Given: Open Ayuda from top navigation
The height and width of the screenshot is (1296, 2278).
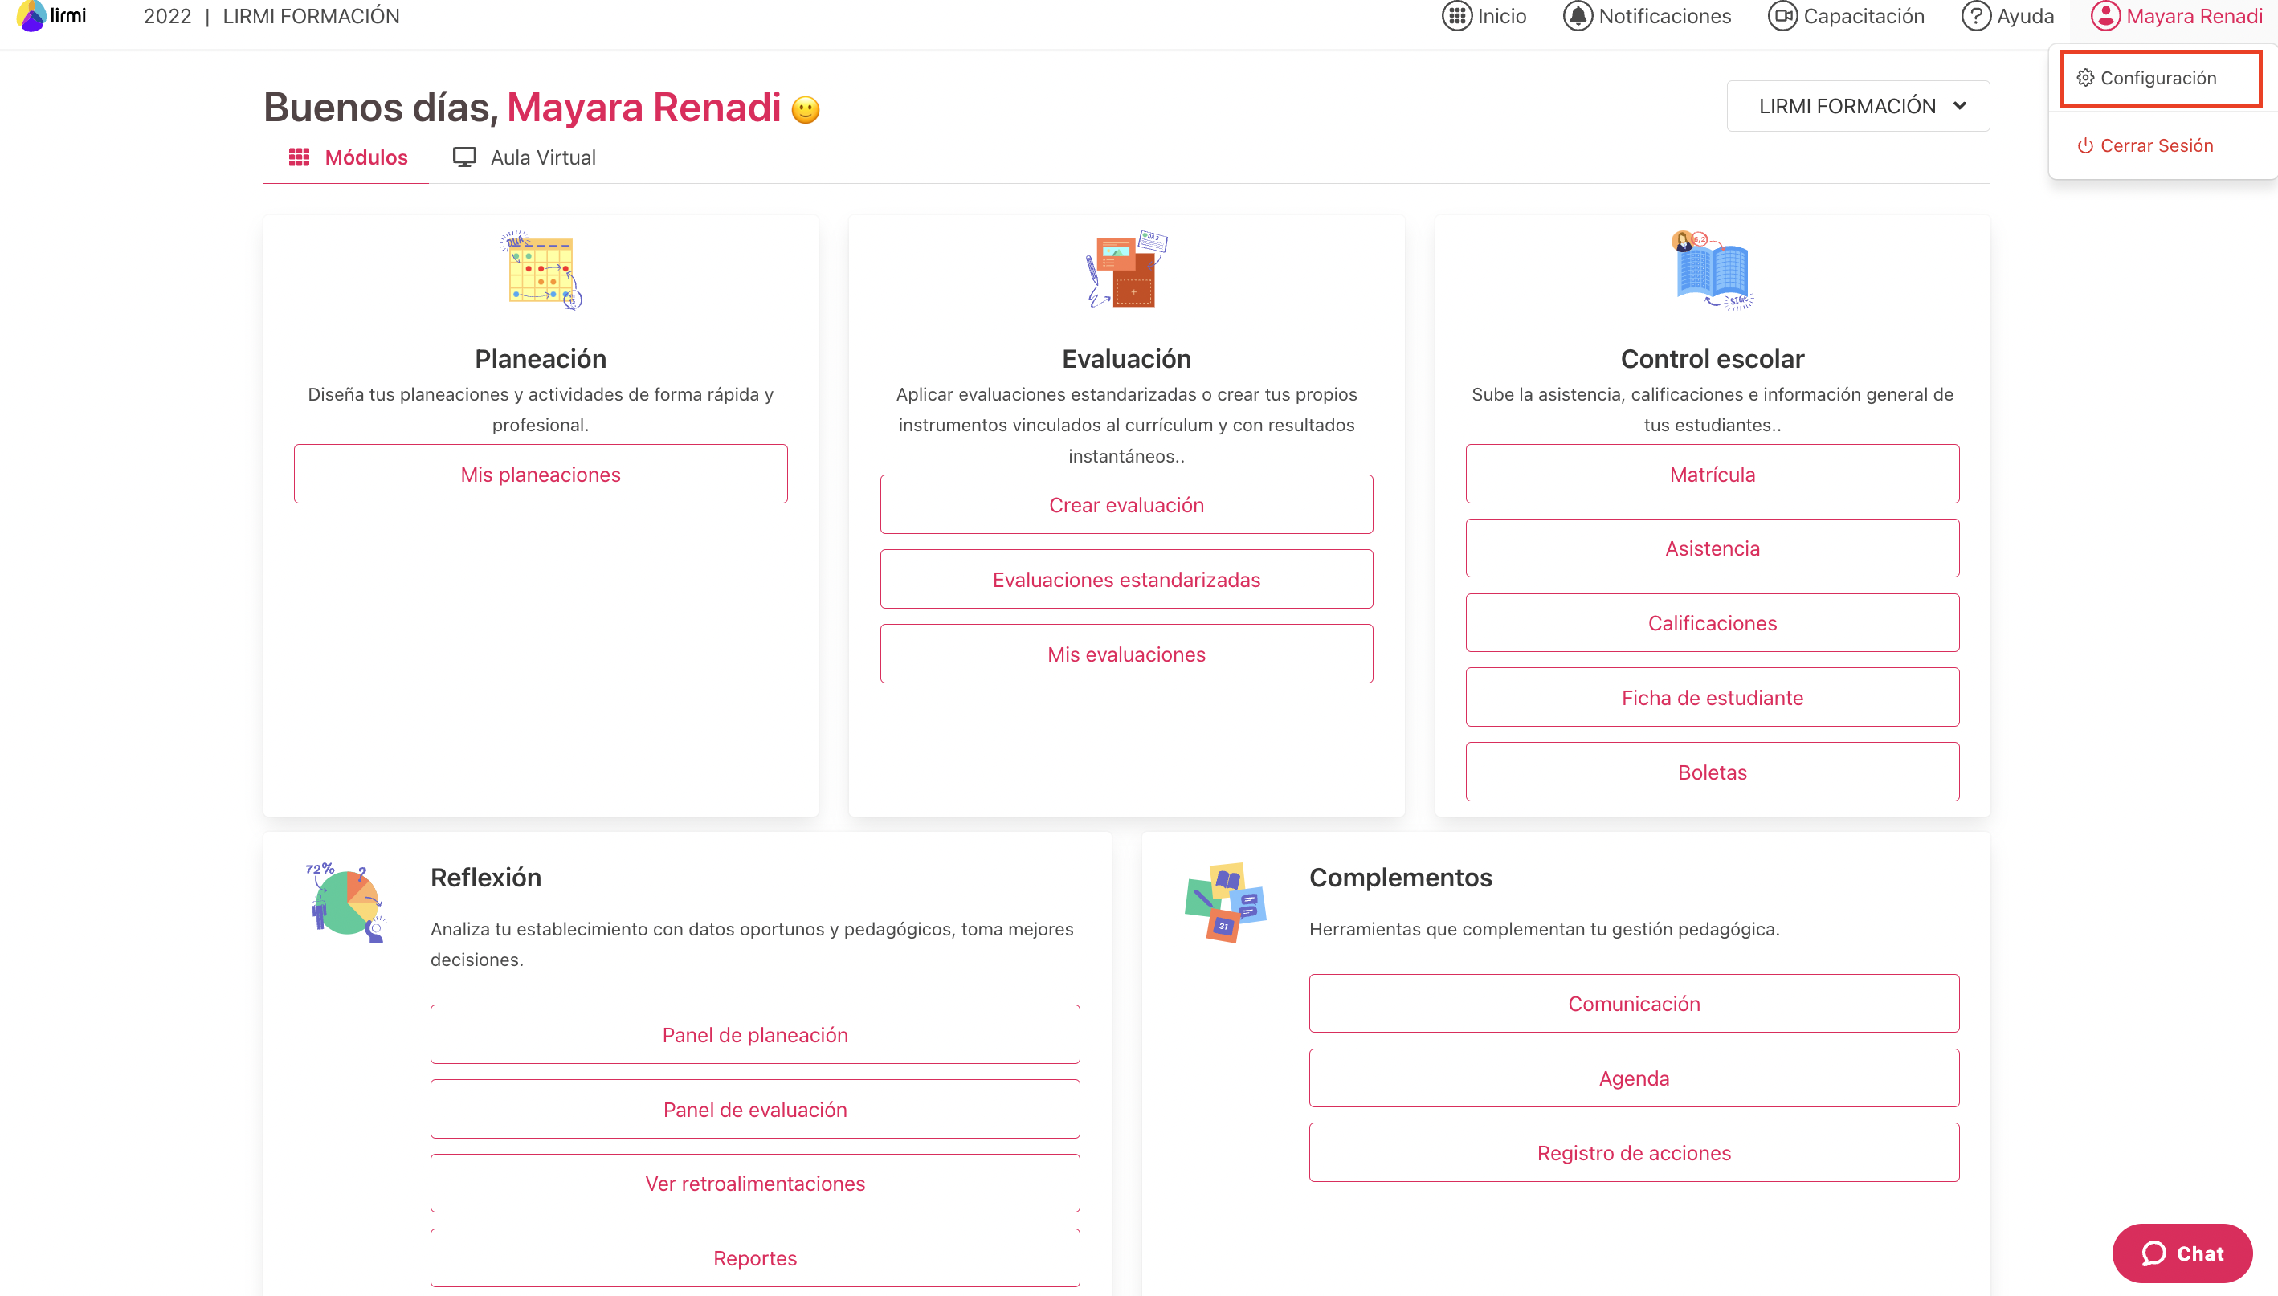Looking at the screenshot, I should [2007, 16].
